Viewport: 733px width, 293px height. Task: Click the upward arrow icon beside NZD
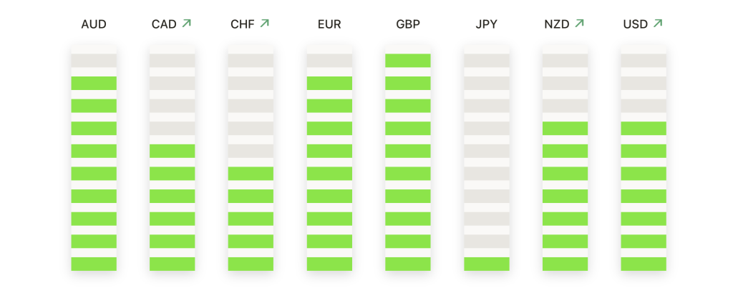[579, 23]
